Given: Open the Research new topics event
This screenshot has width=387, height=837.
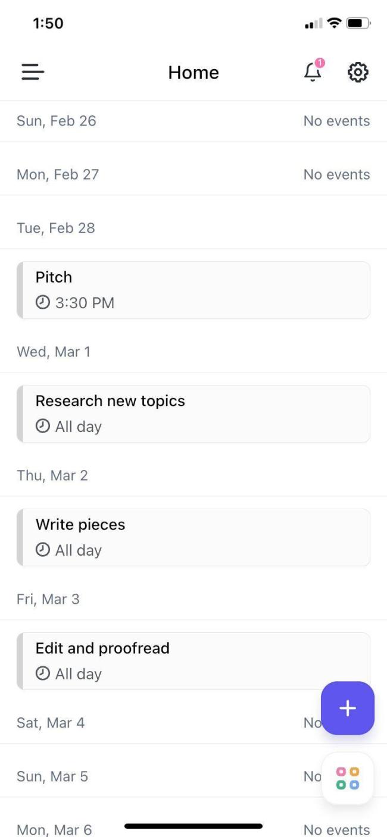Looking at the screenshot, I should click(x=193, y=413).
